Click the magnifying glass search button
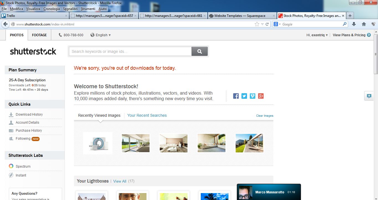 [x=199, y=51]
